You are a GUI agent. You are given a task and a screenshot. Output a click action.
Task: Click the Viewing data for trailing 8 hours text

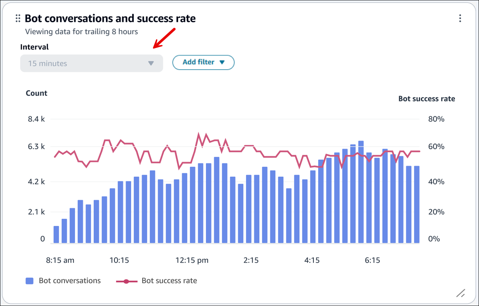click(81, 31)
